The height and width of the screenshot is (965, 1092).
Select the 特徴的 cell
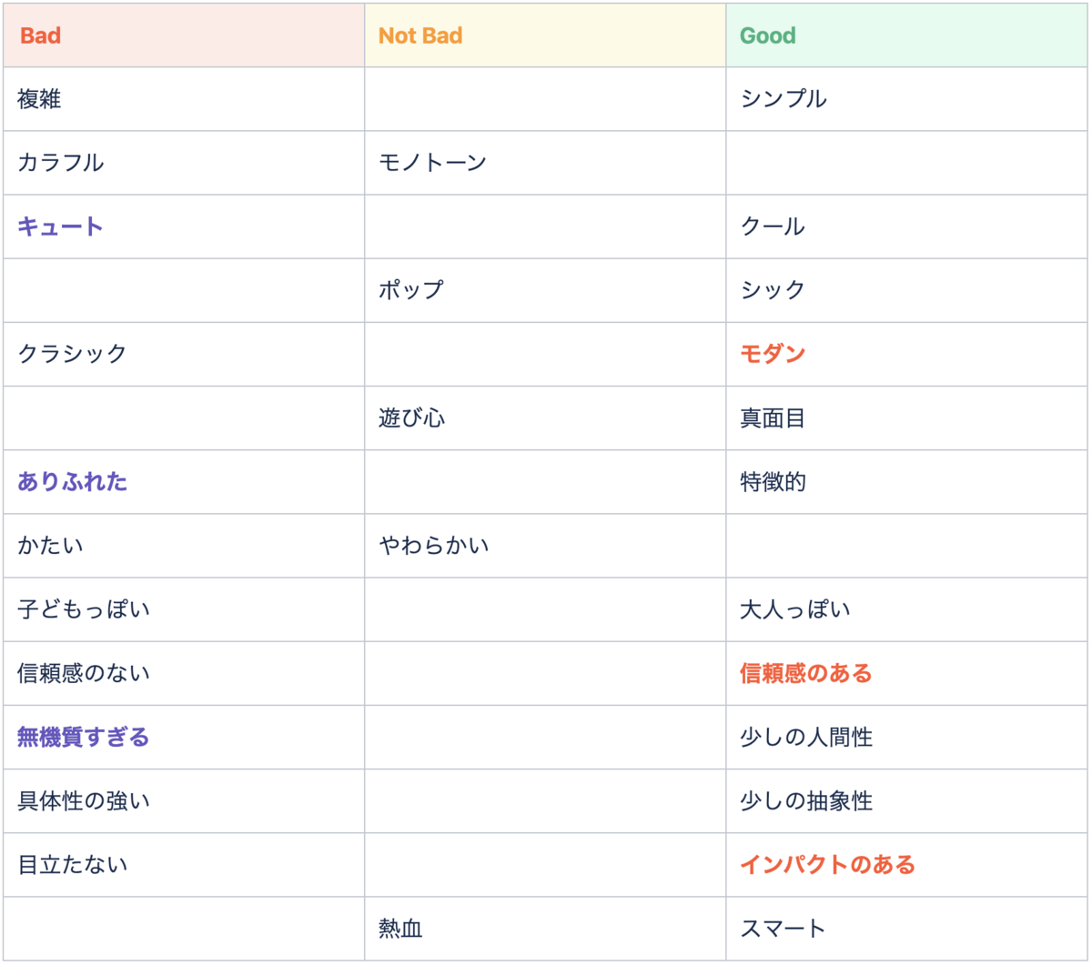(906, 482)
